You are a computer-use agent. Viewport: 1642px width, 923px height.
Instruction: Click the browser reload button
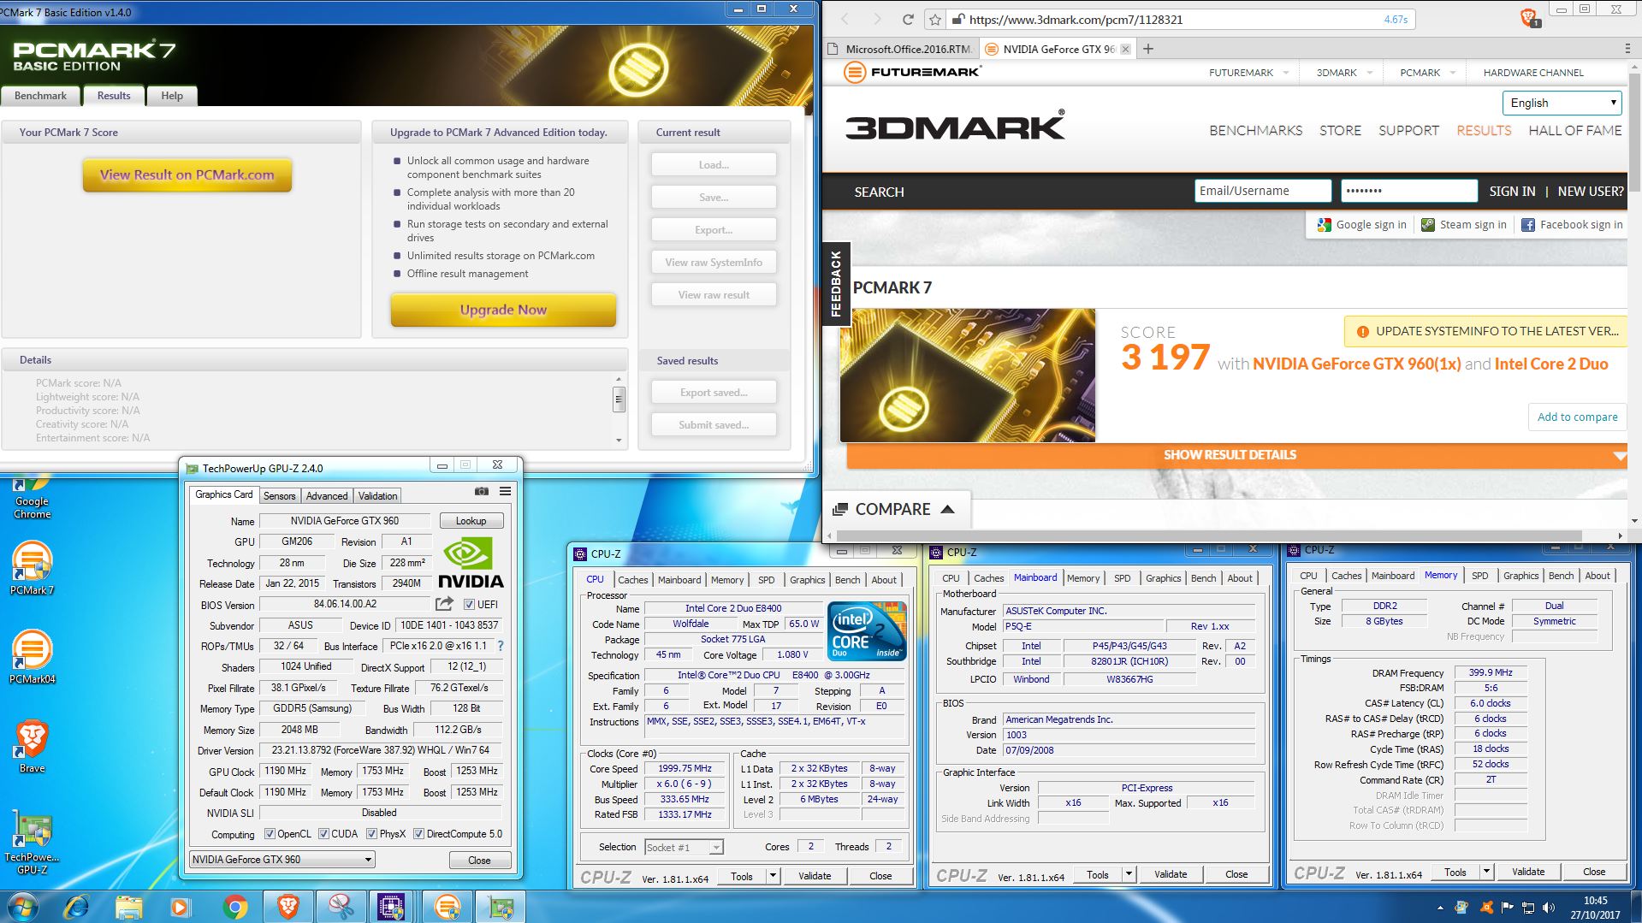point(908,19)
